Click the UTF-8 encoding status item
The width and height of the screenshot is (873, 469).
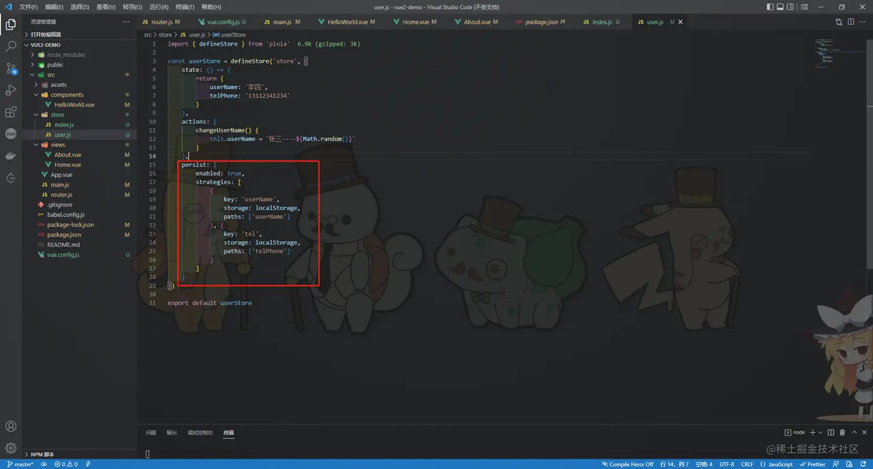[x=727, y=464]
